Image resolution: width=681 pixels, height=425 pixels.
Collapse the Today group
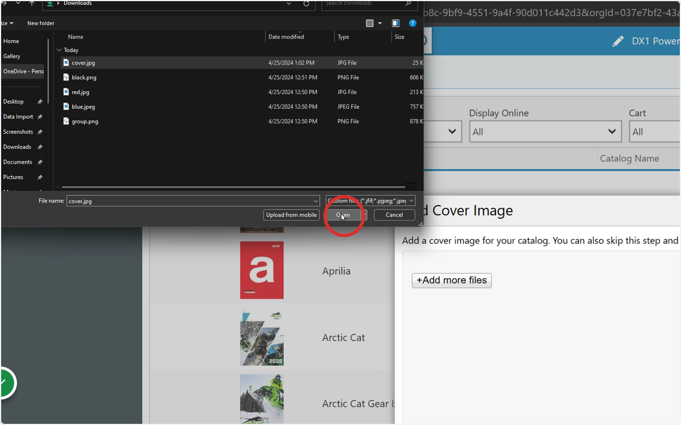pyautogui.click(x=59, y=50)
